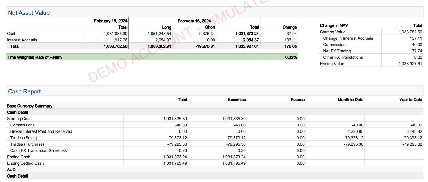Viewport: 428px width, 182px height.
Task: Click the Month to Date column header
Action: (350, 100)
